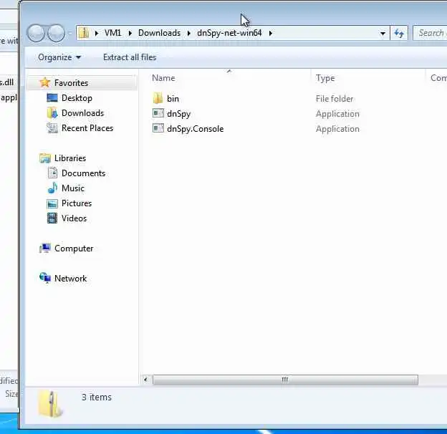Open the Music library
This screenshot has width=447, height=434.
pyautogui.click(x=73, y=188)
